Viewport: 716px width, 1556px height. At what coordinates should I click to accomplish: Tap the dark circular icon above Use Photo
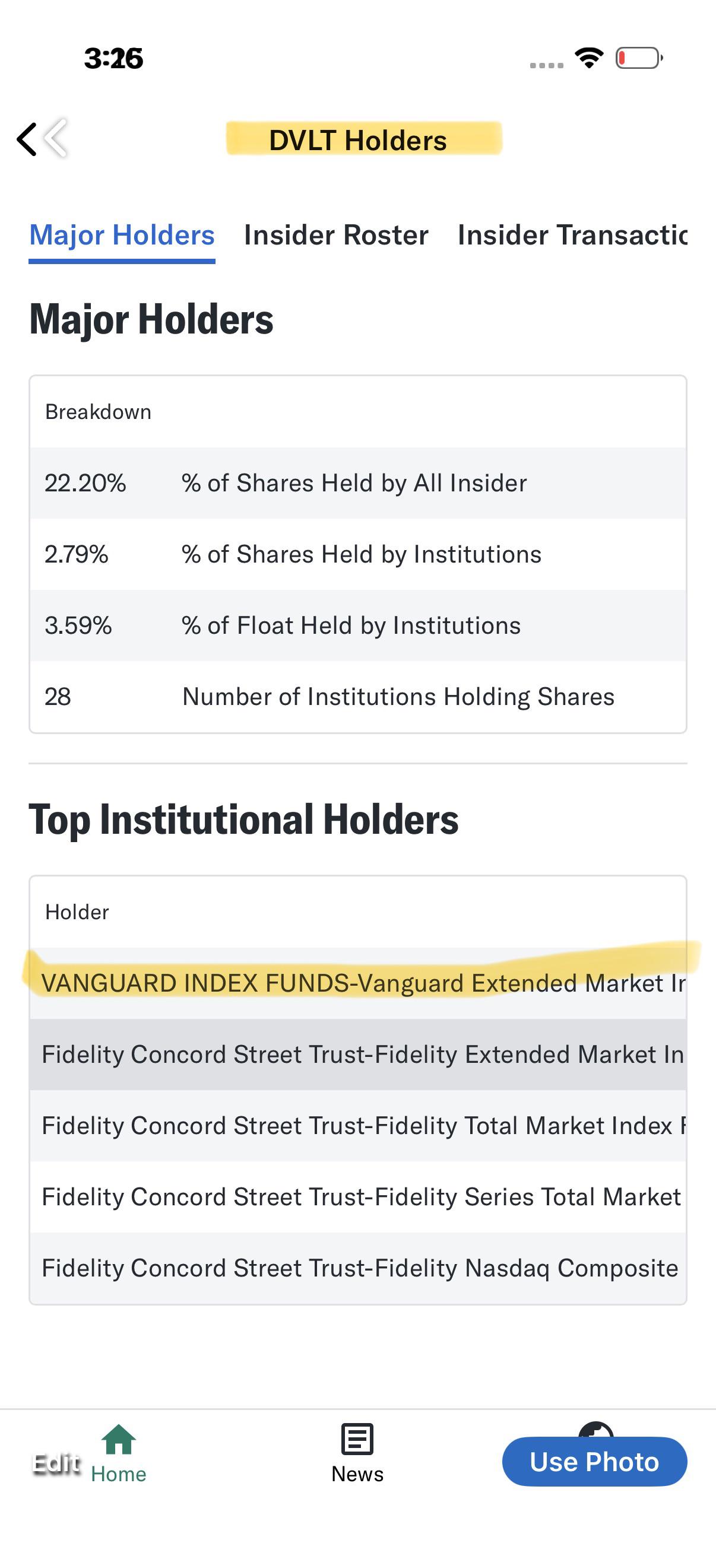coord(595,1429)
